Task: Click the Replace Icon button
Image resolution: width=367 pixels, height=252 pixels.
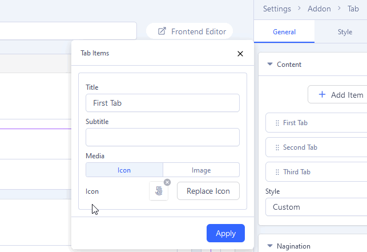Action: 208,191
